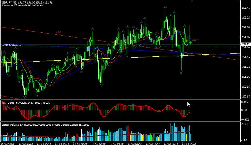Click the 150.65 price axis label
This screenshot has width=251, height=145.
[246, 97]
